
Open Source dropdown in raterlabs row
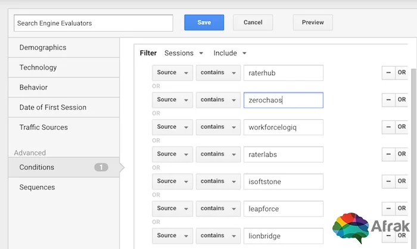coord(172,154)
